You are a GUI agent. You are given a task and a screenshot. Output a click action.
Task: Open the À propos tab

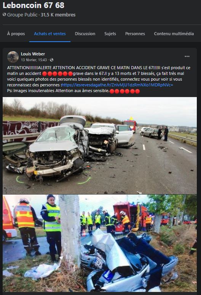click(x=16, y=34)
